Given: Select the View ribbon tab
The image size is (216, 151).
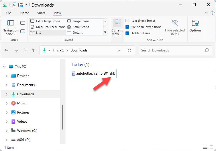Looking at the screenshot, I should pos(58,13).
